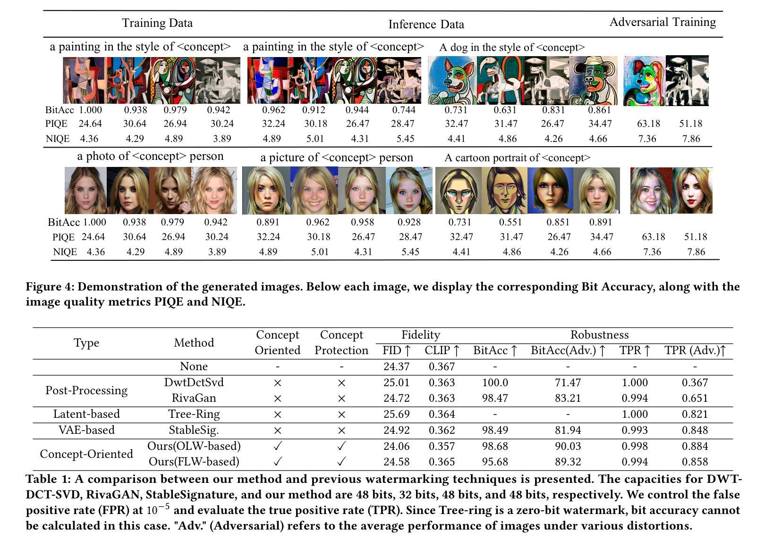Click the 'Robustness' group header
Screen dimensions: 765x547
point(599,335)
